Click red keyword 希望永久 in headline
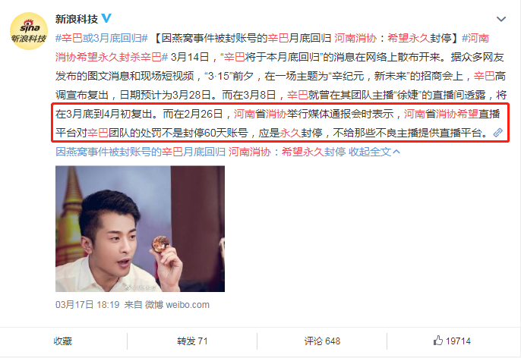The image size is (521, 358). click(409, 38)
